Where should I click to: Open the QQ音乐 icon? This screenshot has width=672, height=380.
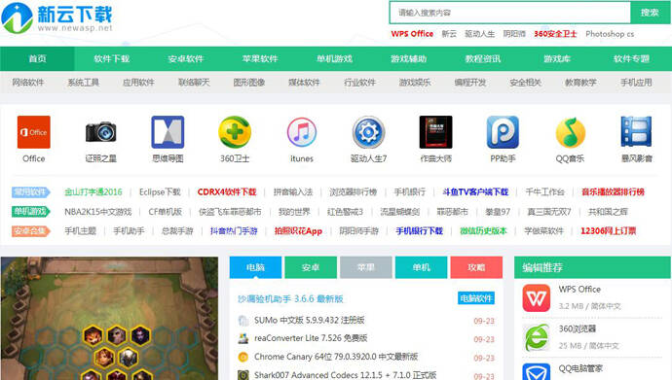click(570, 132)
